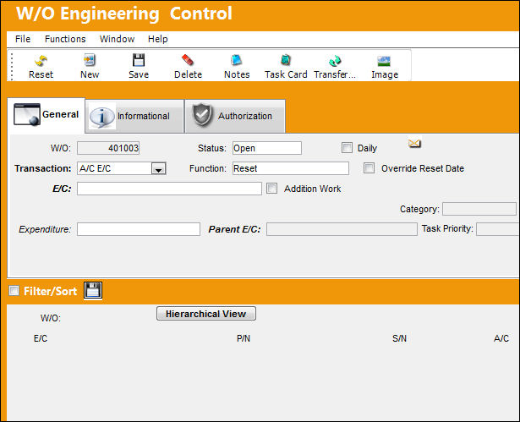Open the Image toolbar button
Viewport: 520px width, 422px height.
385,66
